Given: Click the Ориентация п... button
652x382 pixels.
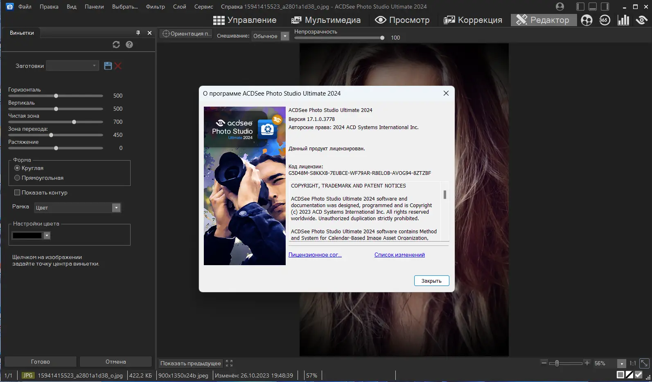Looking at the screenshot, I should click(187, 34).
